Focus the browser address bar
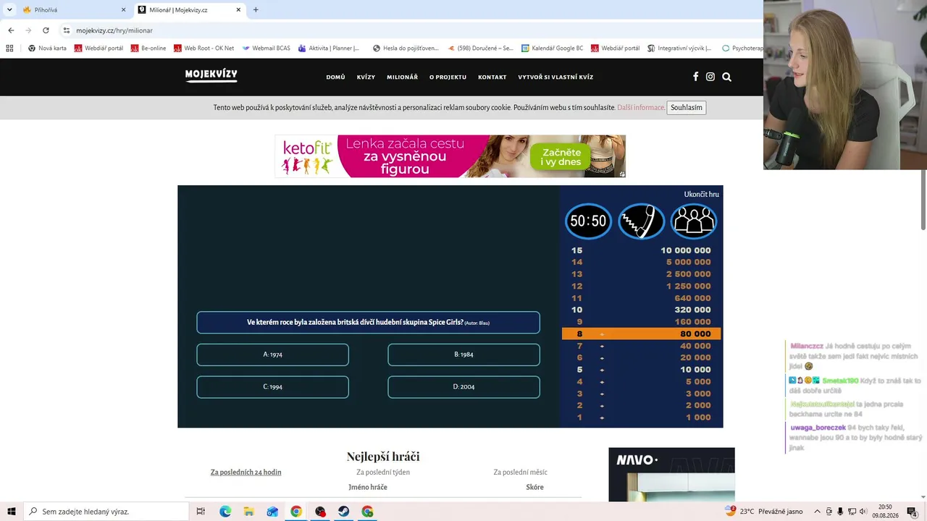The image size is (927, 521). coord(406,30)
